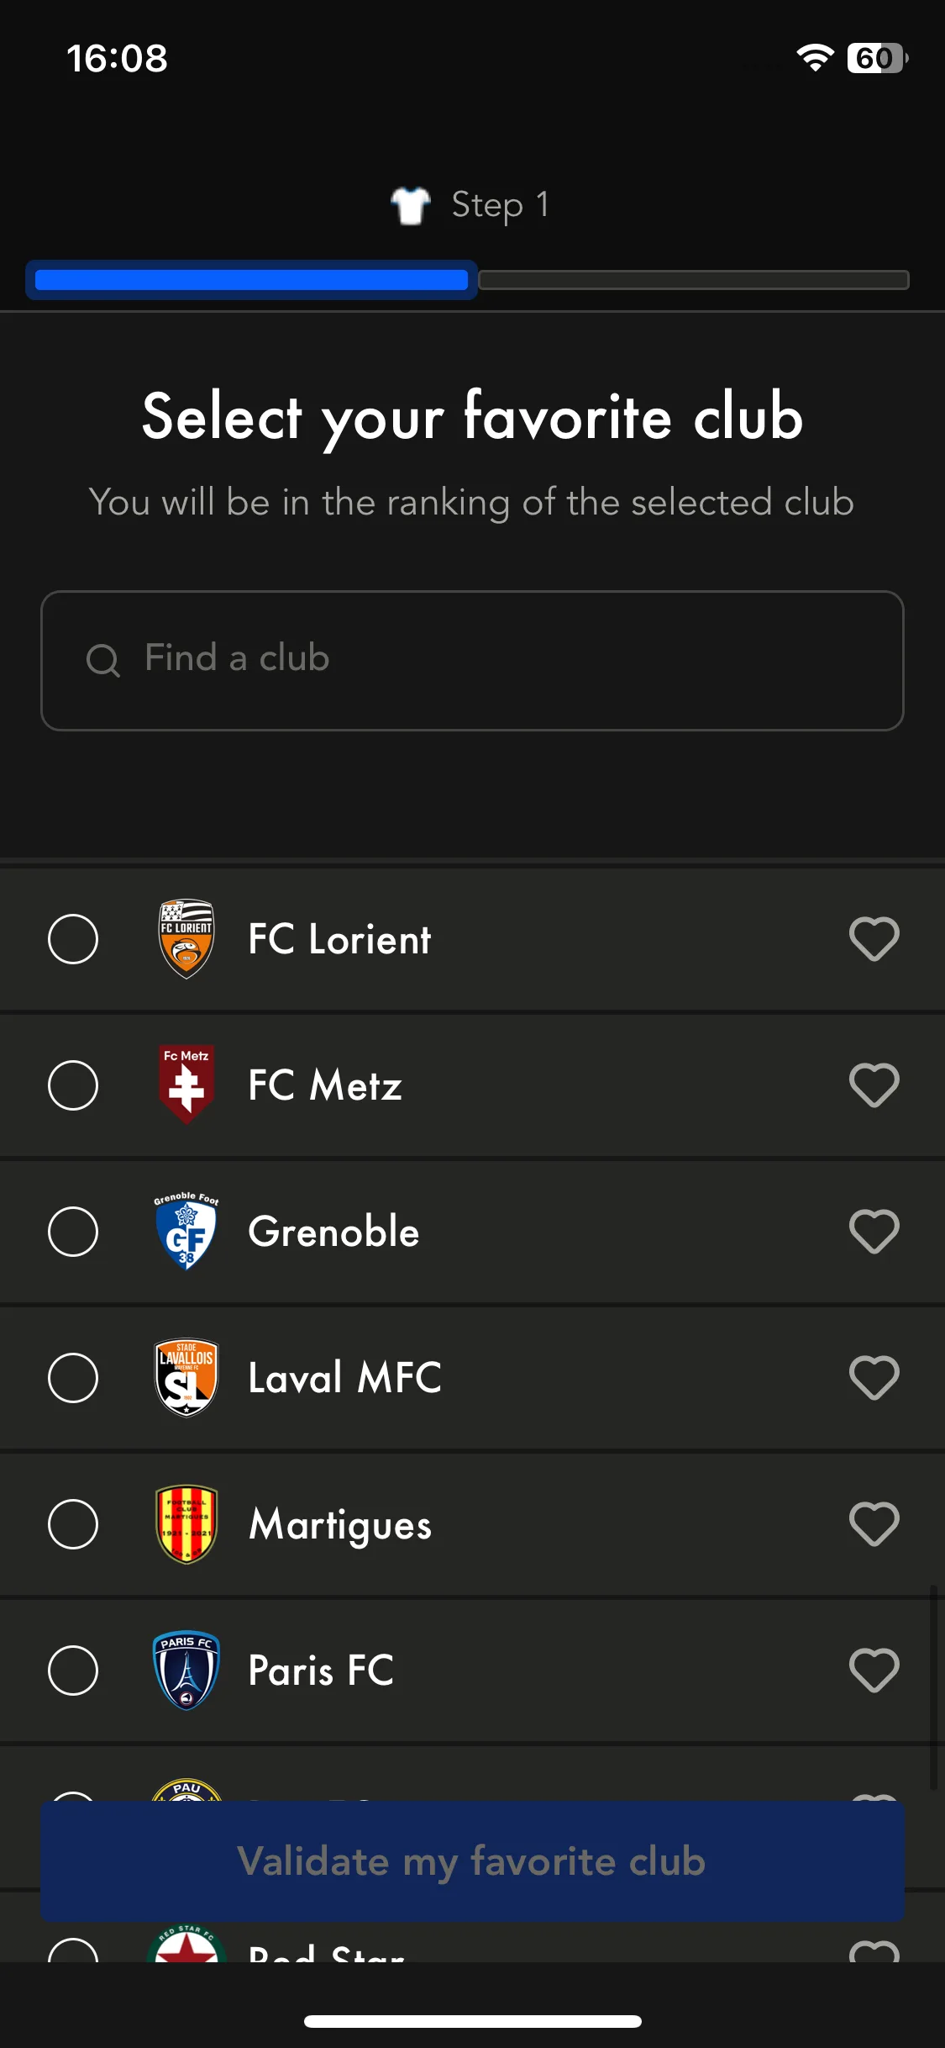This screenshot has width=945, height=2048.
Task: Click the Find a club search field
Action: 472,660
